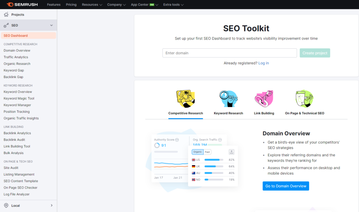
Task: Open Backlink Gap in the sidebar
Action: pos(13,77)
